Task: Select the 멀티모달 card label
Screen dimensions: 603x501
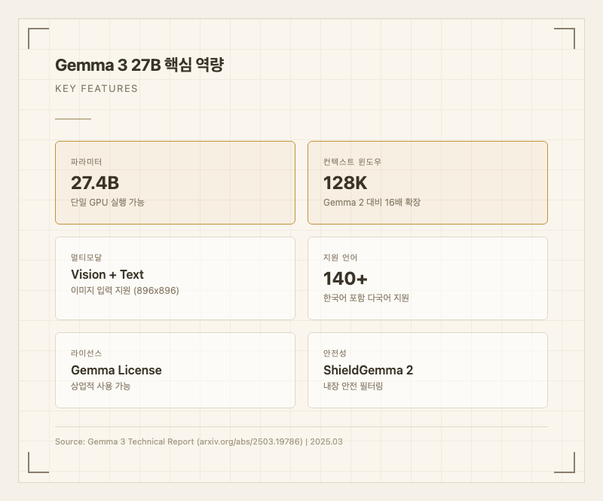Action: coord(86,258)
